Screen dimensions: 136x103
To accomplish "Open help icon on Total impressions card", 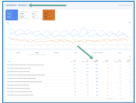I will [x=29, y=19].
